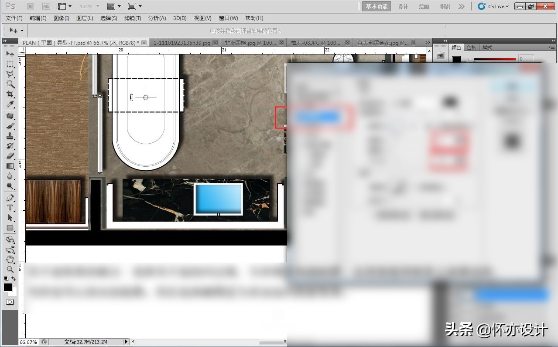558x347 pixels.
Task: Open the 视图(V) menu
Action: point(202,18)
